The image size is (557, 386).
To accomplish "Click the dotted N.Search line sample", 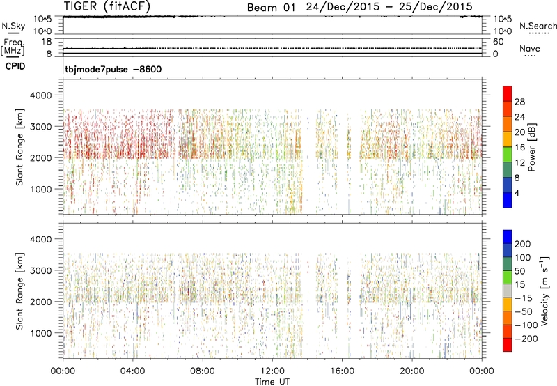I will click(539, 33).
